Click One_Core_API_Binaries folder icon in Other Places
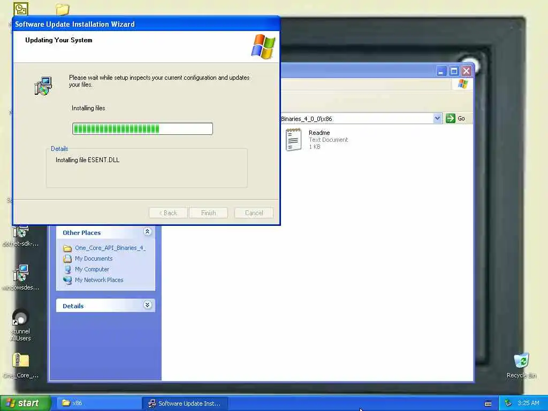The image size is (548, 411). tap(67, 248)
